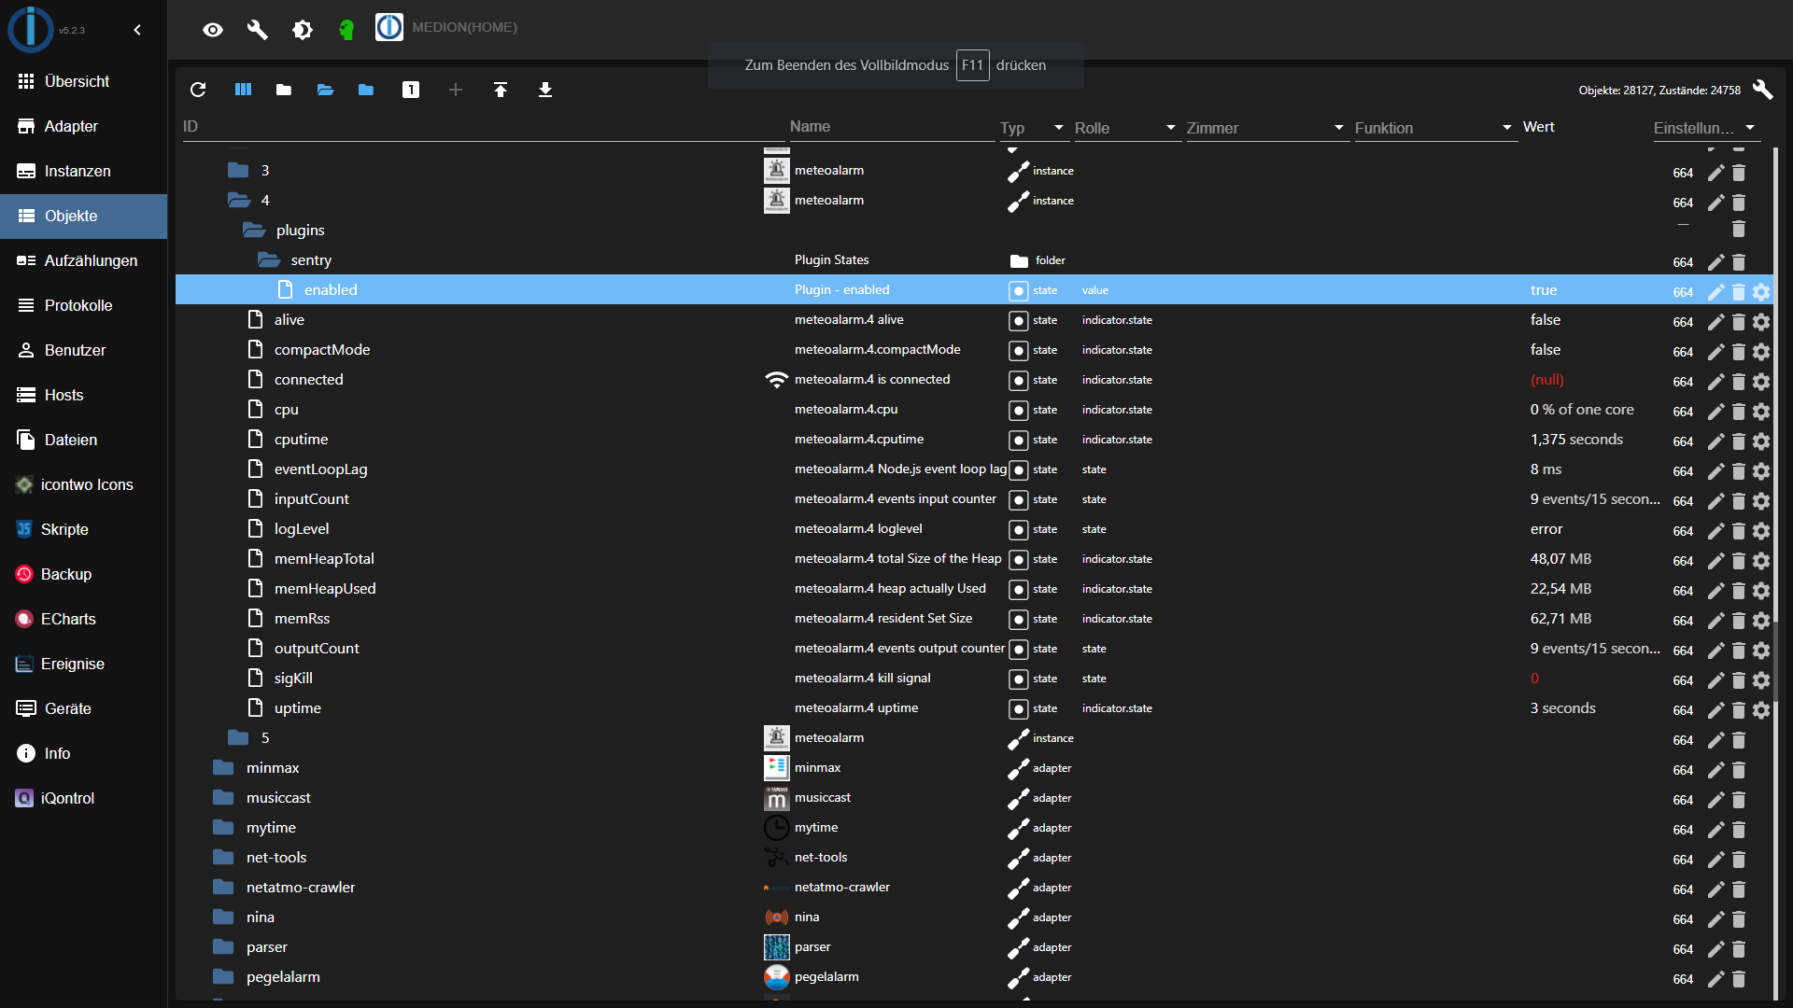Collapse the 'sentry' folder

(x=269, y=259)
